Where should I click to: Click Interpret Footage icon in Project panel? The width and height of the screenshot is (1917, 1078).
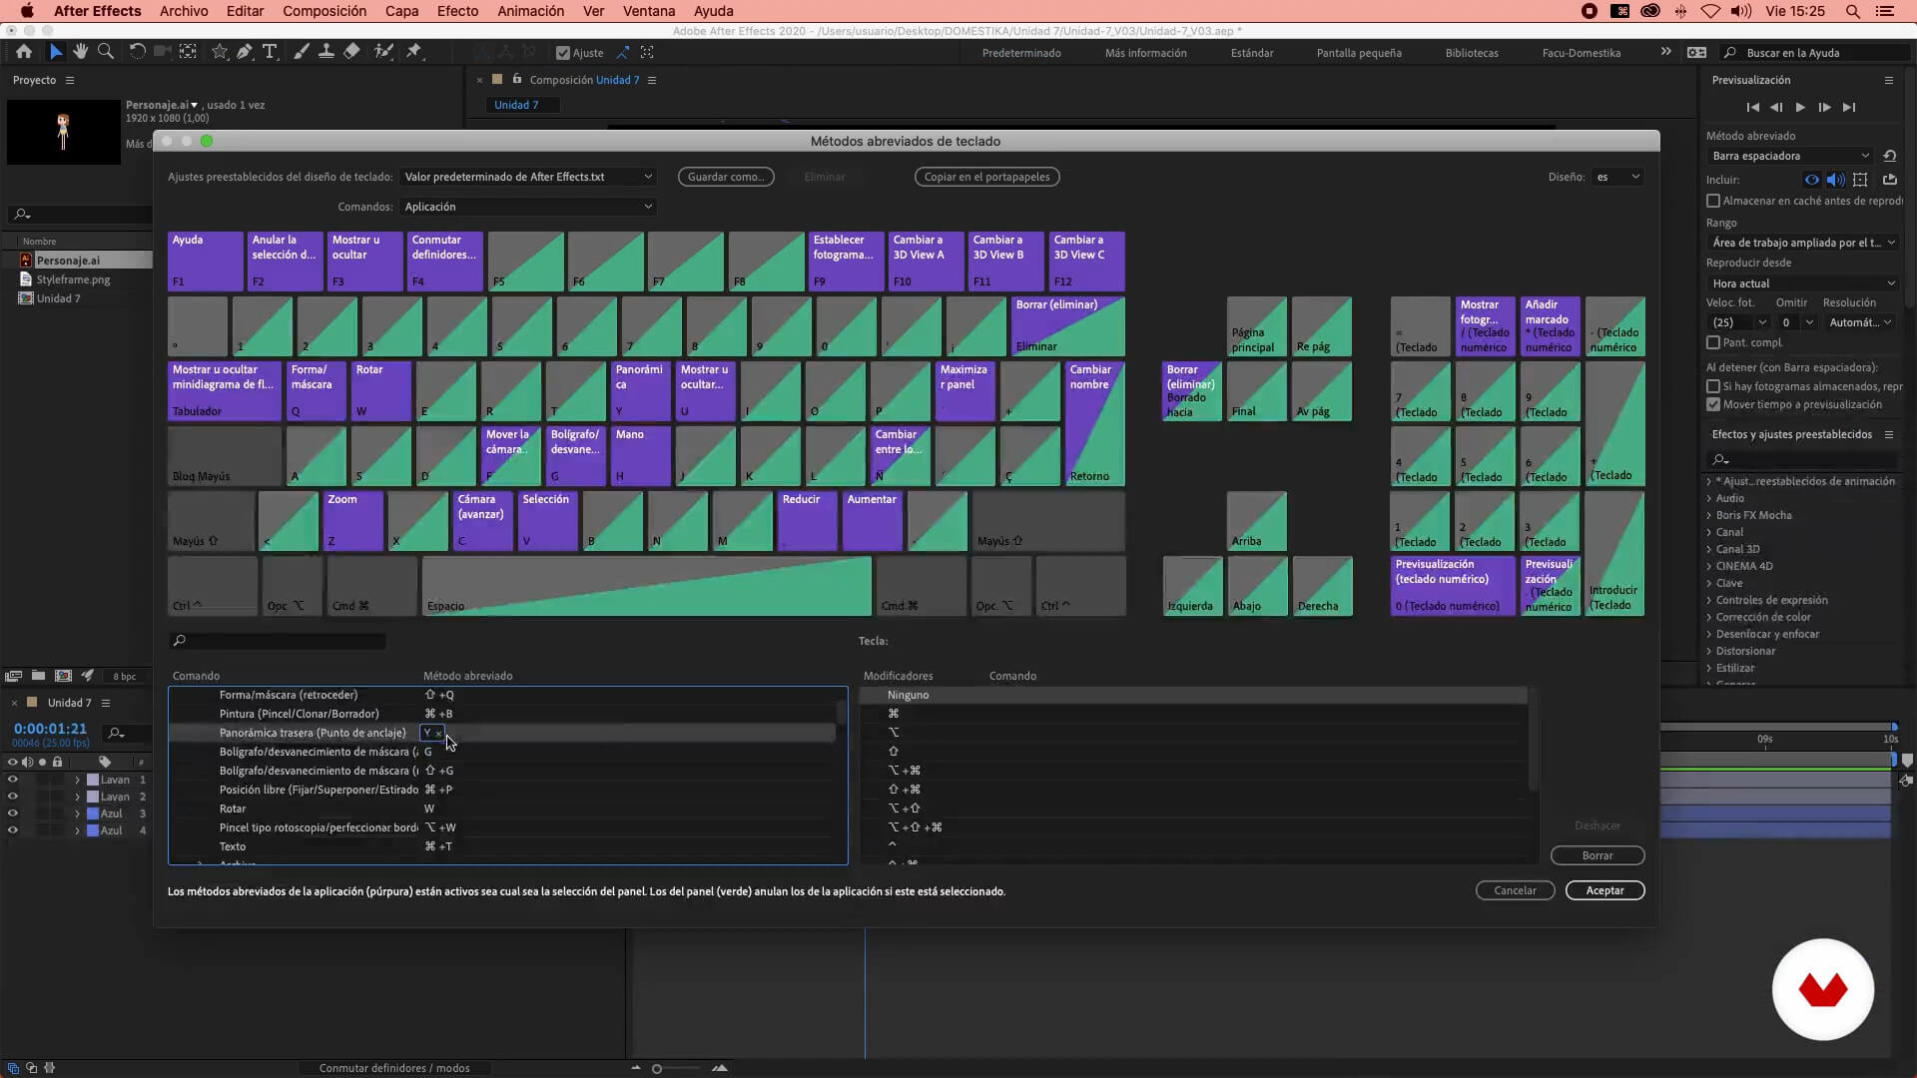coord(14,676)
